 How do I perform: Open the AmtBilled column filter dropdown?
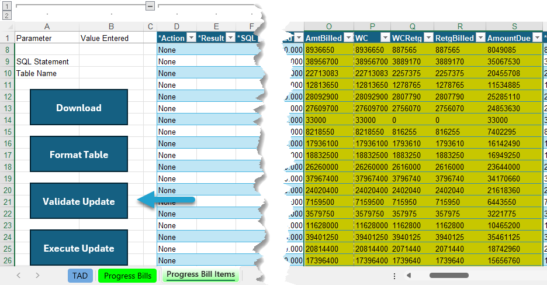coord(348,37)
